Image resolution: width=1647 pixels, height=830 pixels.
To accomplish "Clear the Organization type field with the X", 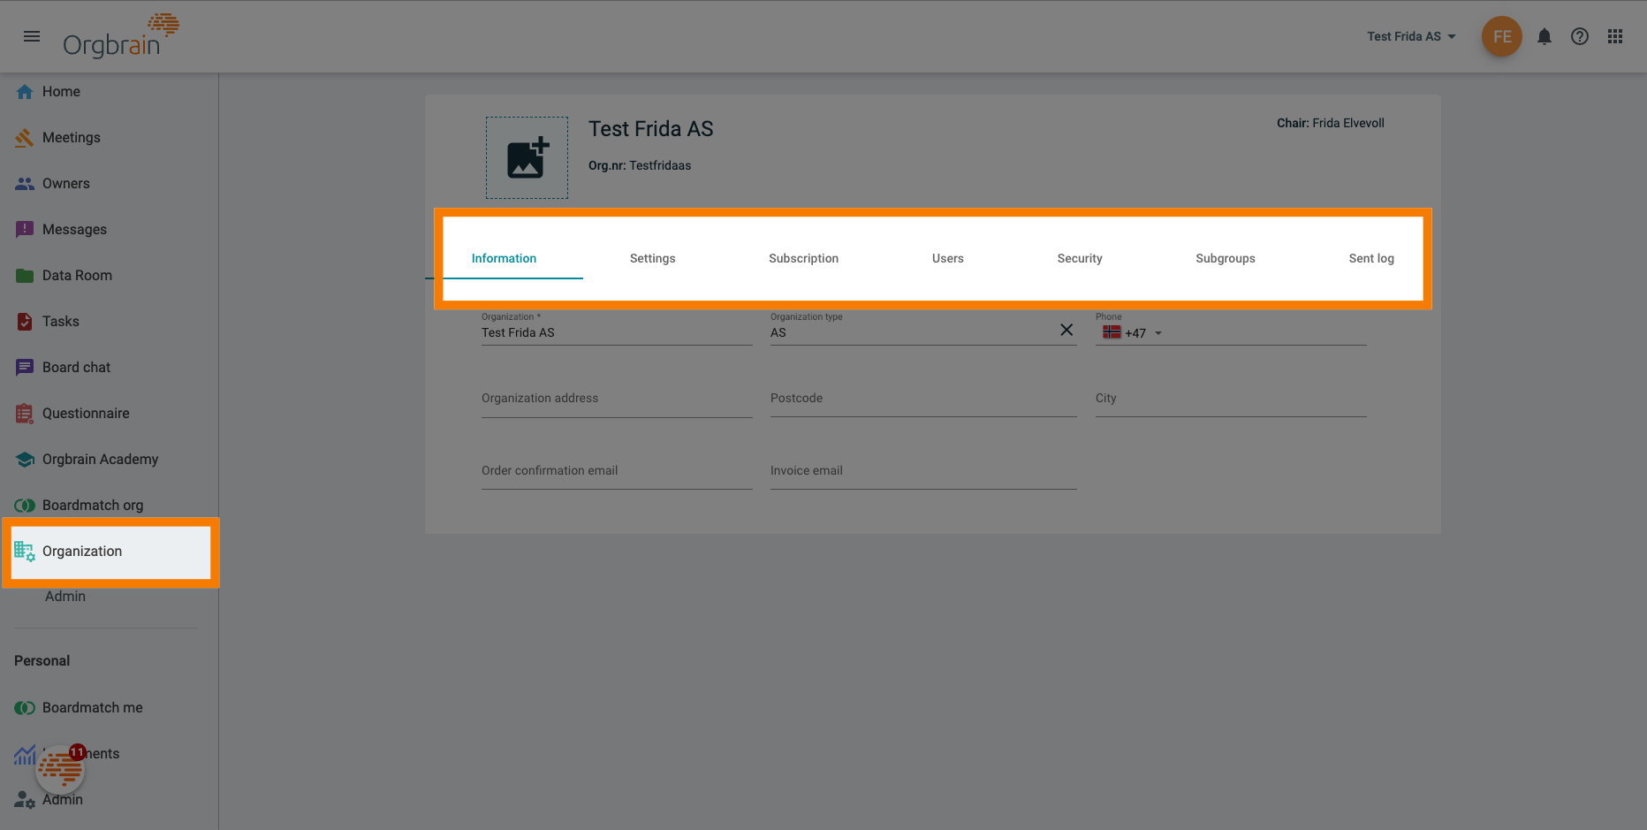I will click(x=1066, y=329).
